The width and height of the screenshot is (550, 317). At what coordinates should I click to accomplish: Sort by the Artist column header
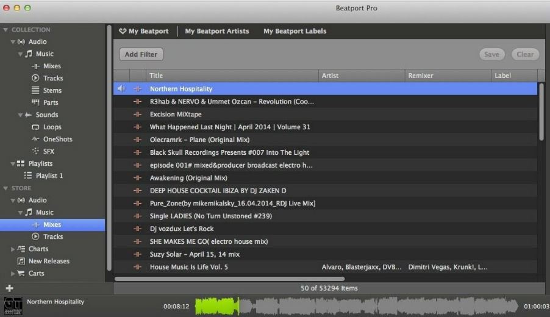[362, 76]
